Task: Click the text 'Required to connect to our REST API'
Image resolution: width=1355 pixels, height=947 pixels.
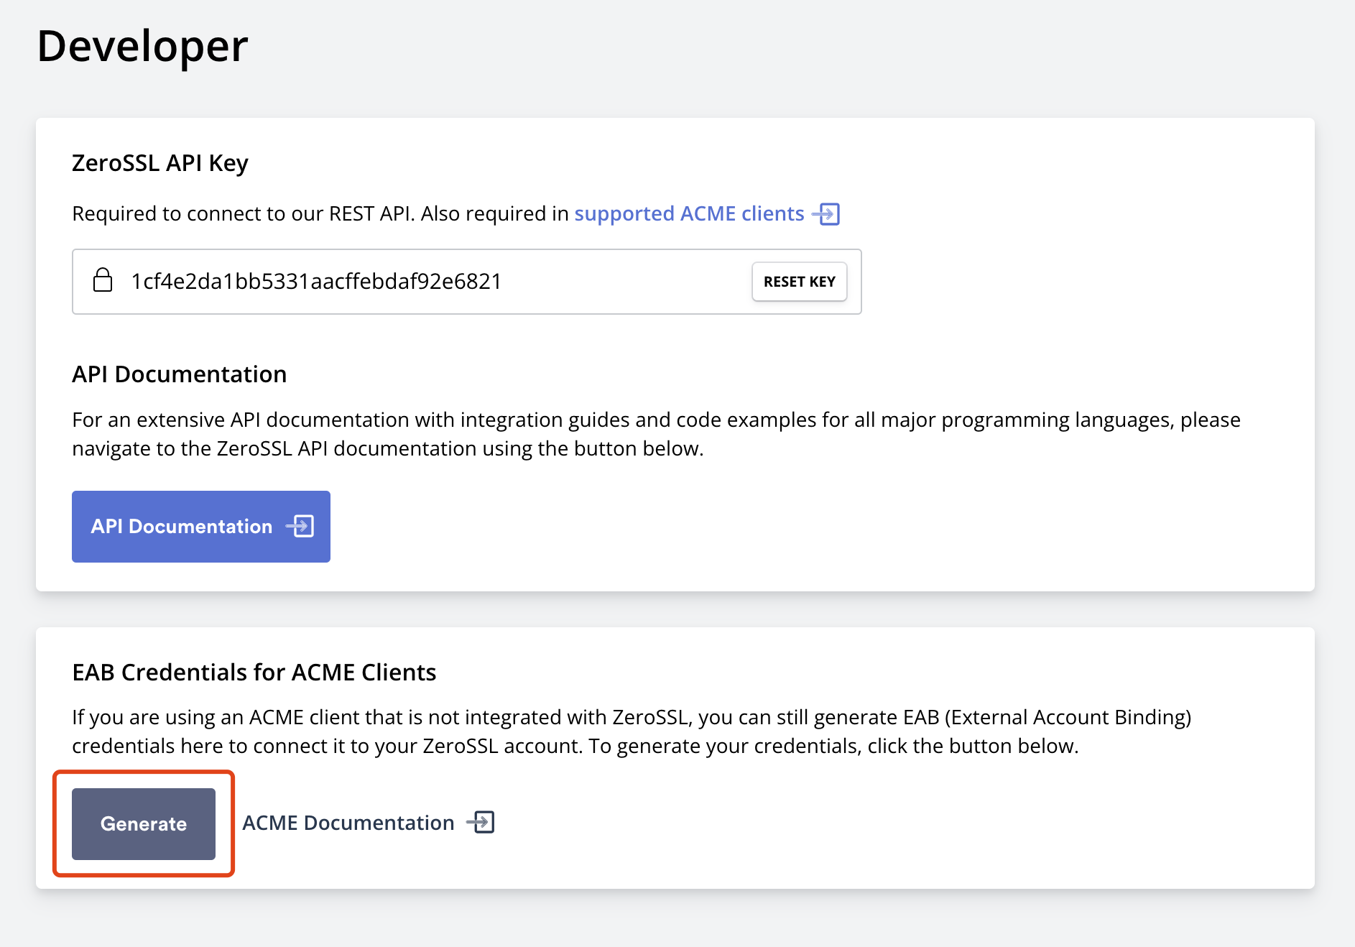Action: coord(244,213)
